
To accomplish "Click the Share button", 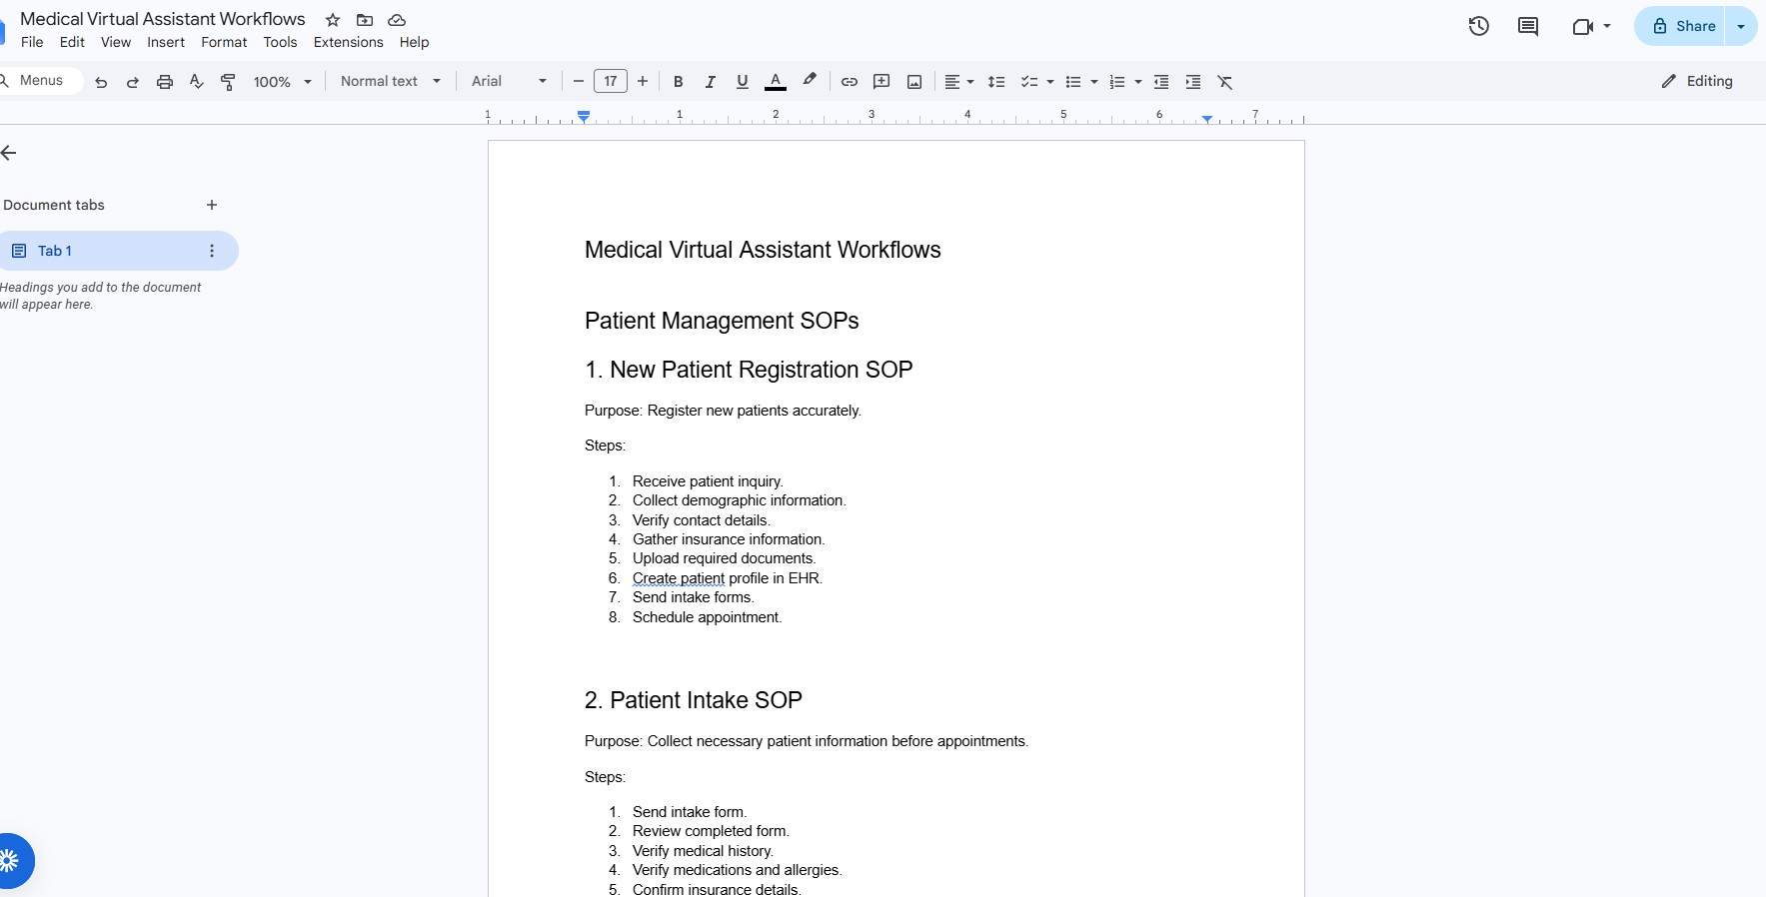I will (x=1683, y=26).
